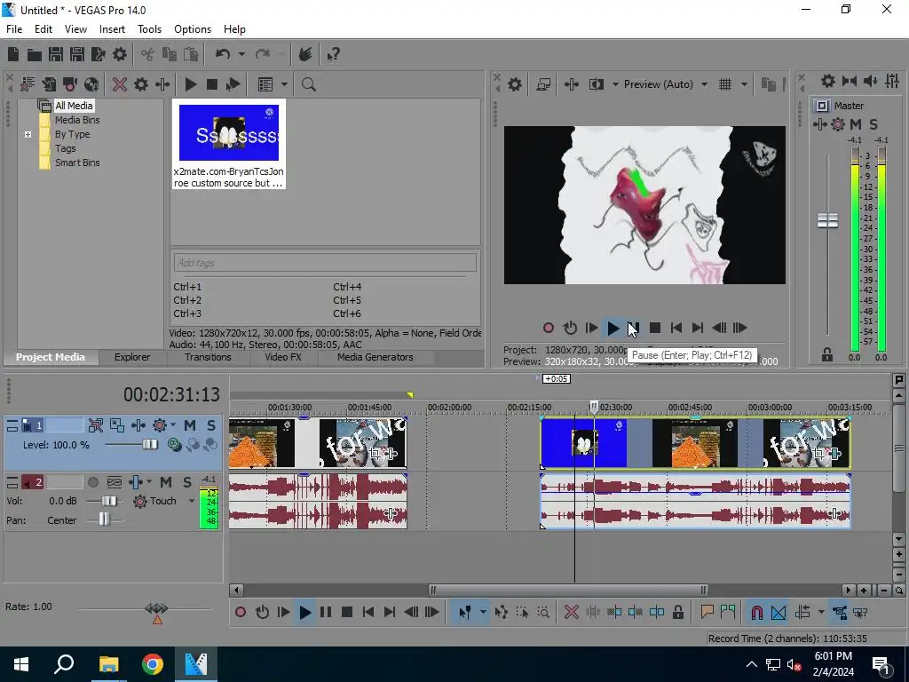Image resolution: width=909 pixels, height=682 pixels.
Task: Open Video Preview properties gear icon
Action: coord(514,84)
